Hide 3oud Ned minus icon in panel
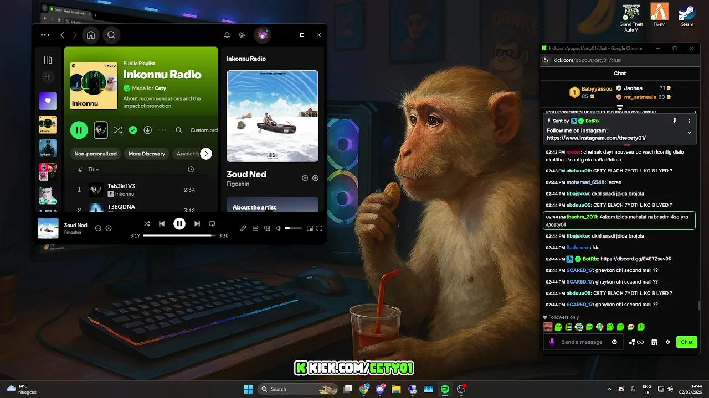 [305, 178]
